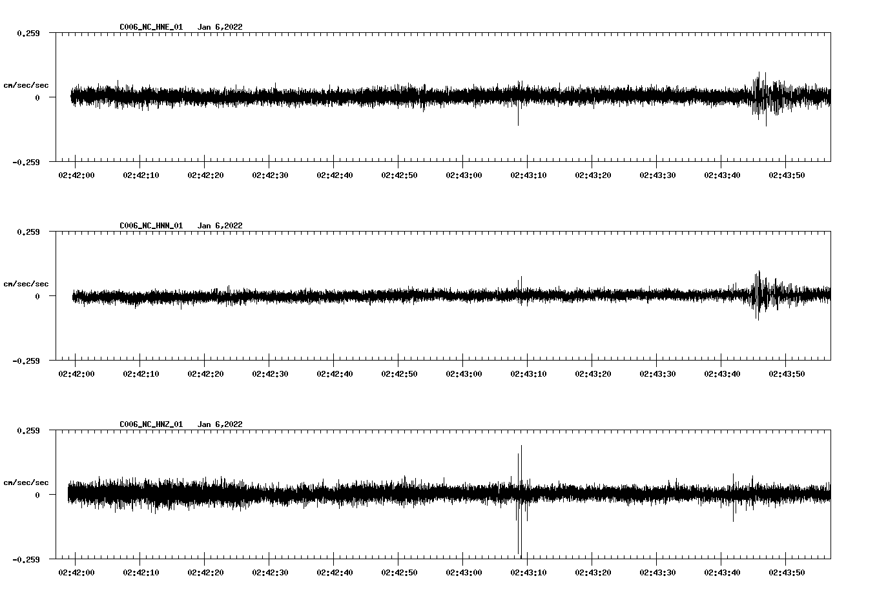This screenshot has height=596, width=877.
Task: Click the 02:42:20 tick label under HNZ plot
Action: [x=205, y=572]
